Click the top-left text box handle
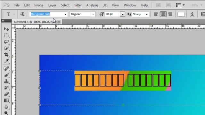This screenshot has width=205, height=115. pyautogui.click(x=40, y=71)
